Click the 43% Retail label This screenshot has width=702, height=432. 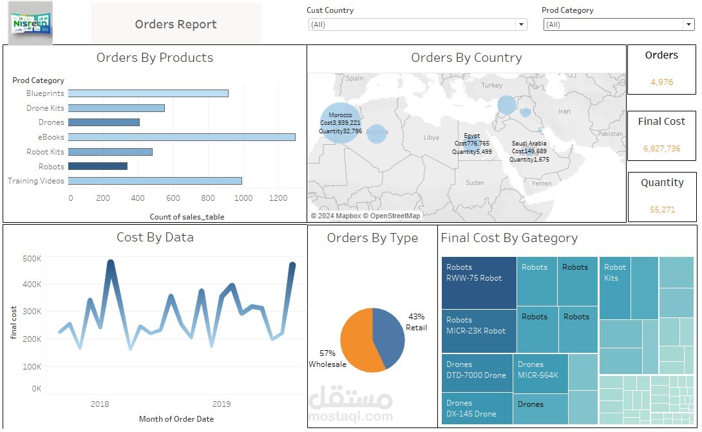(416, 322)
